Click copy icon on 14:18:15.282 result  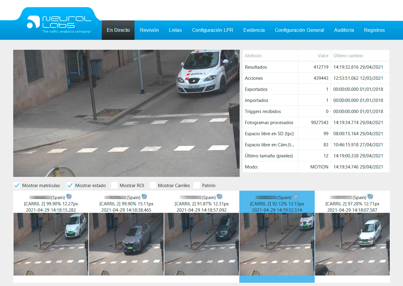[69, 197]
